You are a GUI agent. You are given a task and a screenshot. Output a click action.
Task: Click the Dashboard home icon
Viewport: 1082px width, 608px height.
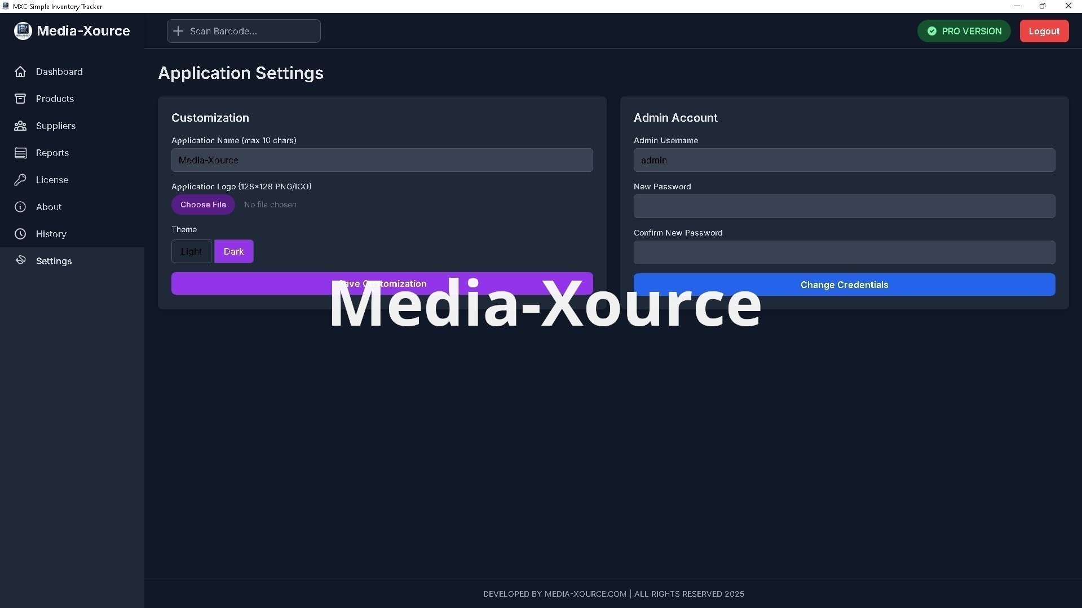(x=20, y=72)
